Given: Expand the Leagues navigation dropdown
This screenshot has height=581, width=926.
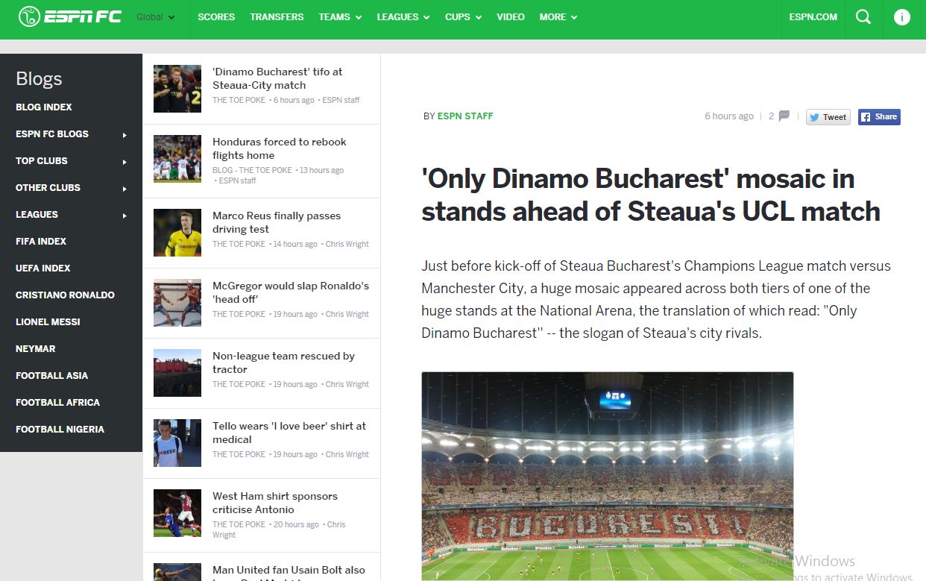Looking at the screenshot, I should [x=403, y=17].
